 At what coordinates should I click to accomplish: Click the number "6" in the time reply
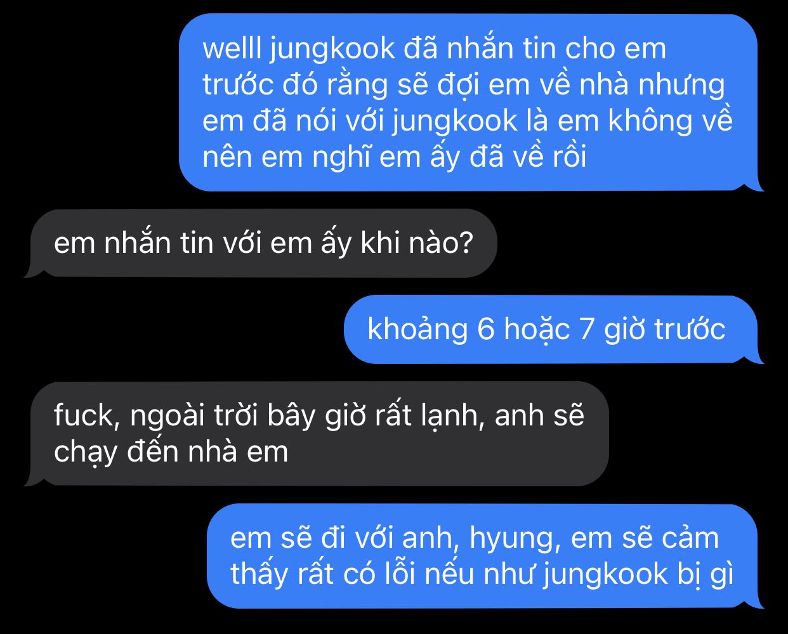click(x=485, y=330)
